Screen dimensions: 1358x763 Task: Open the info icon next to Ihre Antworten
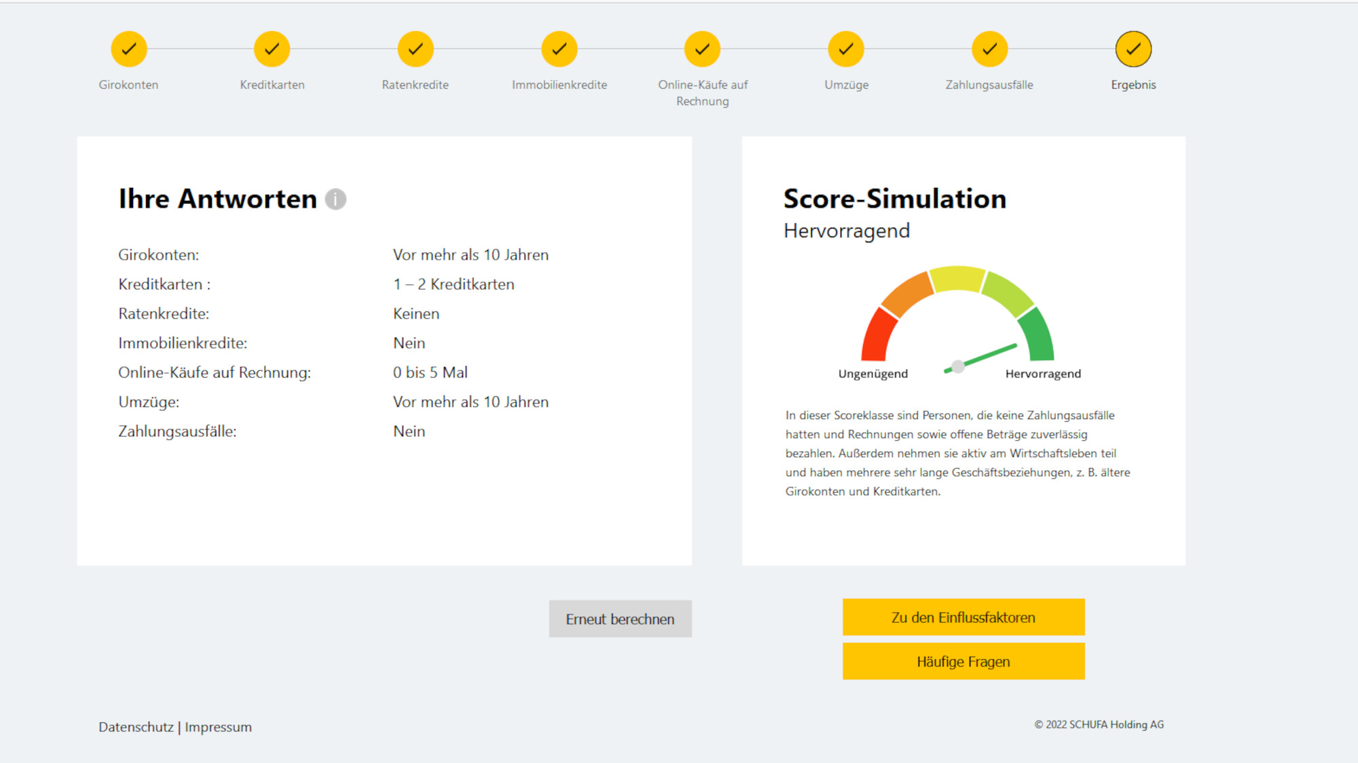click(335, 199)
